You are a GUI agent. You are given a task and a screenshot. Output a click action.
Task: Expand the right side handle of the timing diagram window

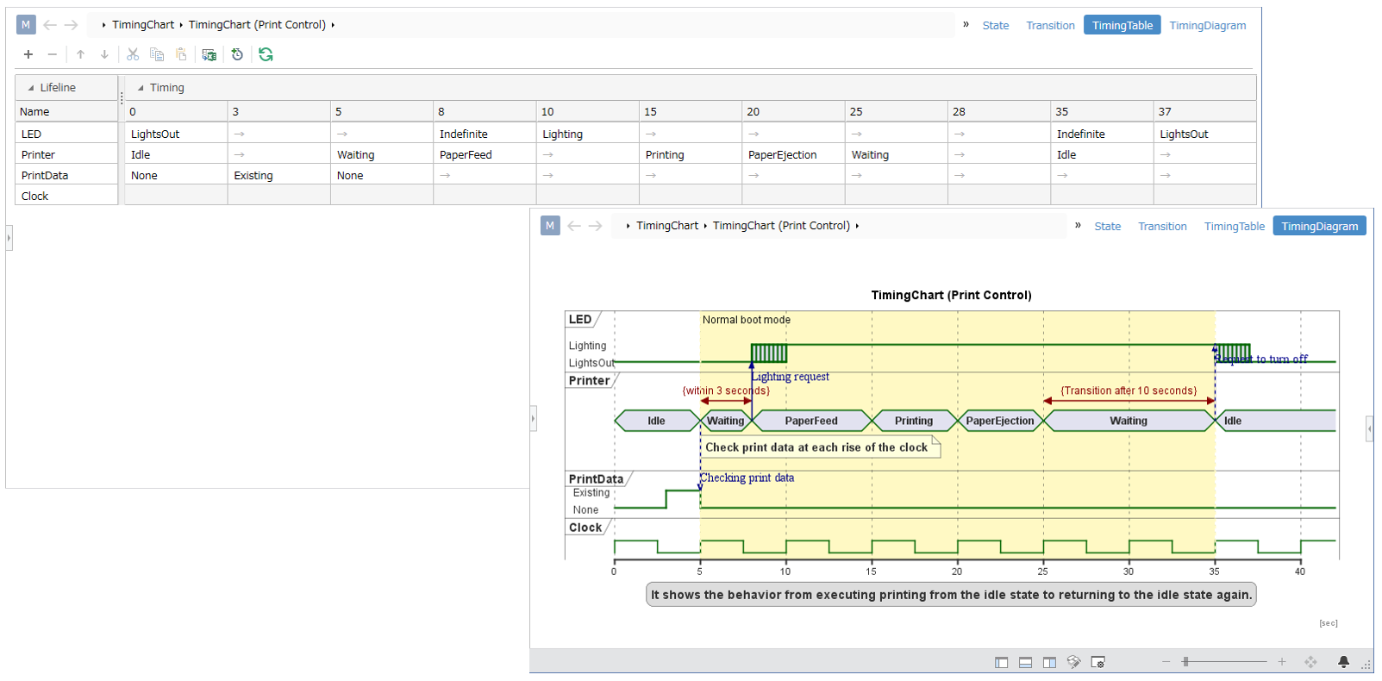pyautogui.click(x=1370, y=428)
